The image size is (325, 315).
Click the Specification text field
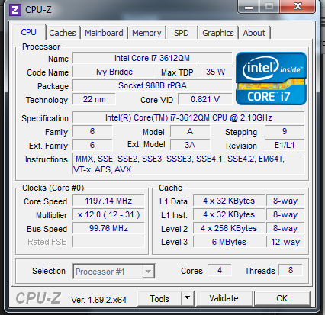(x=188, y=117)
